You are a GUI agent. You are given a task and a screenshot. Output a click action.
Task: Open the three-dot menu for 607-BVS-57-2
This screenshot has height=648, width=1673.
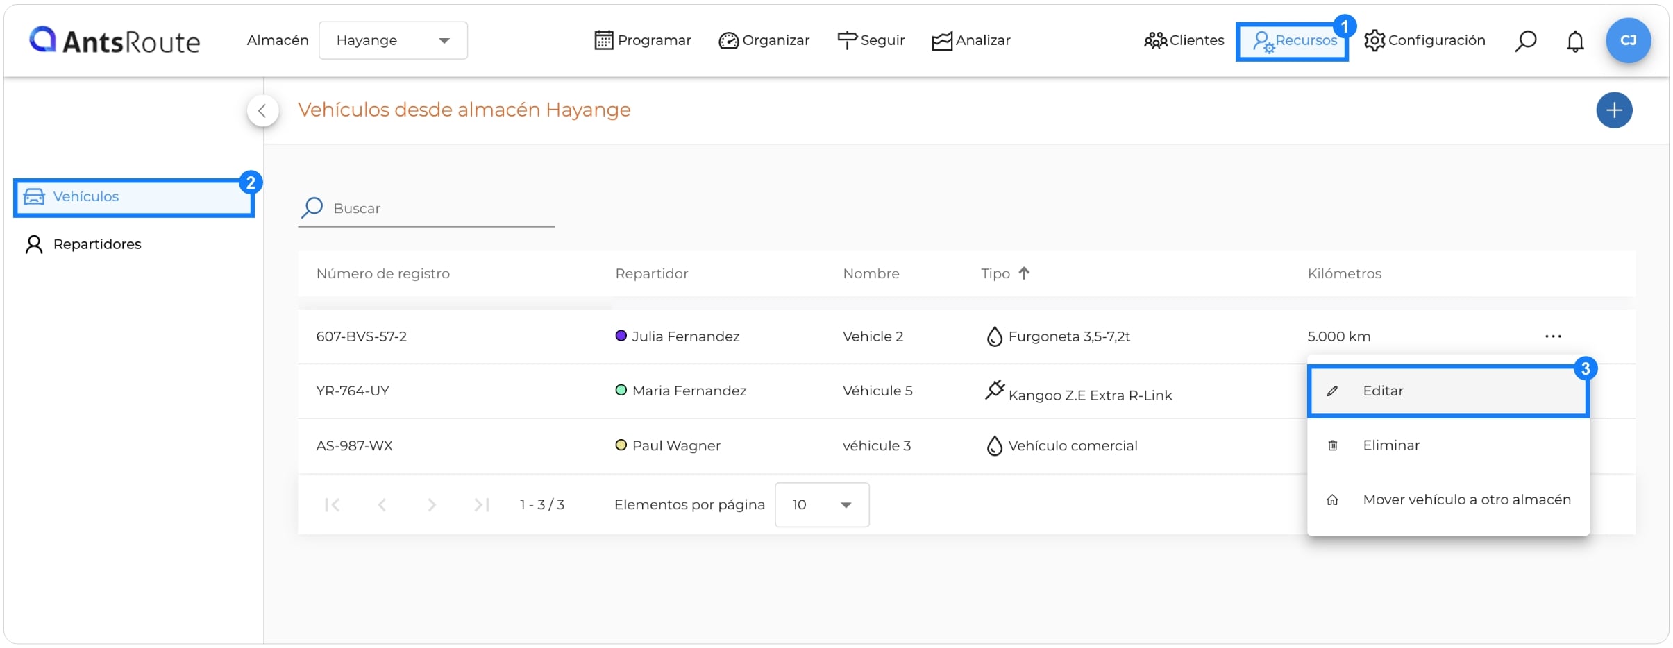[1553, 336]
